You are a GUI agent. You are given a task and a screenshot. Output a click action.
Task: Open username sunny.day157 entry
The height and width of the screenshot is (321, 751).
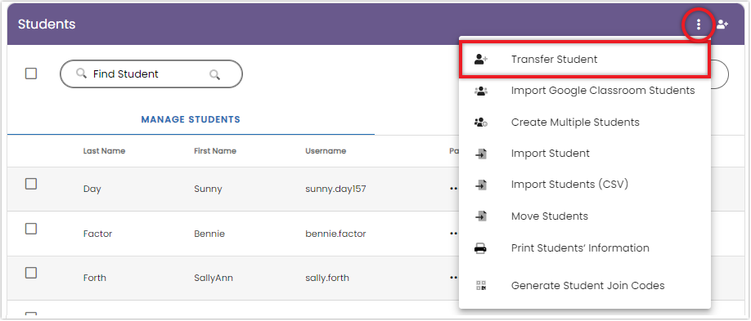click(x=335, y=189)
